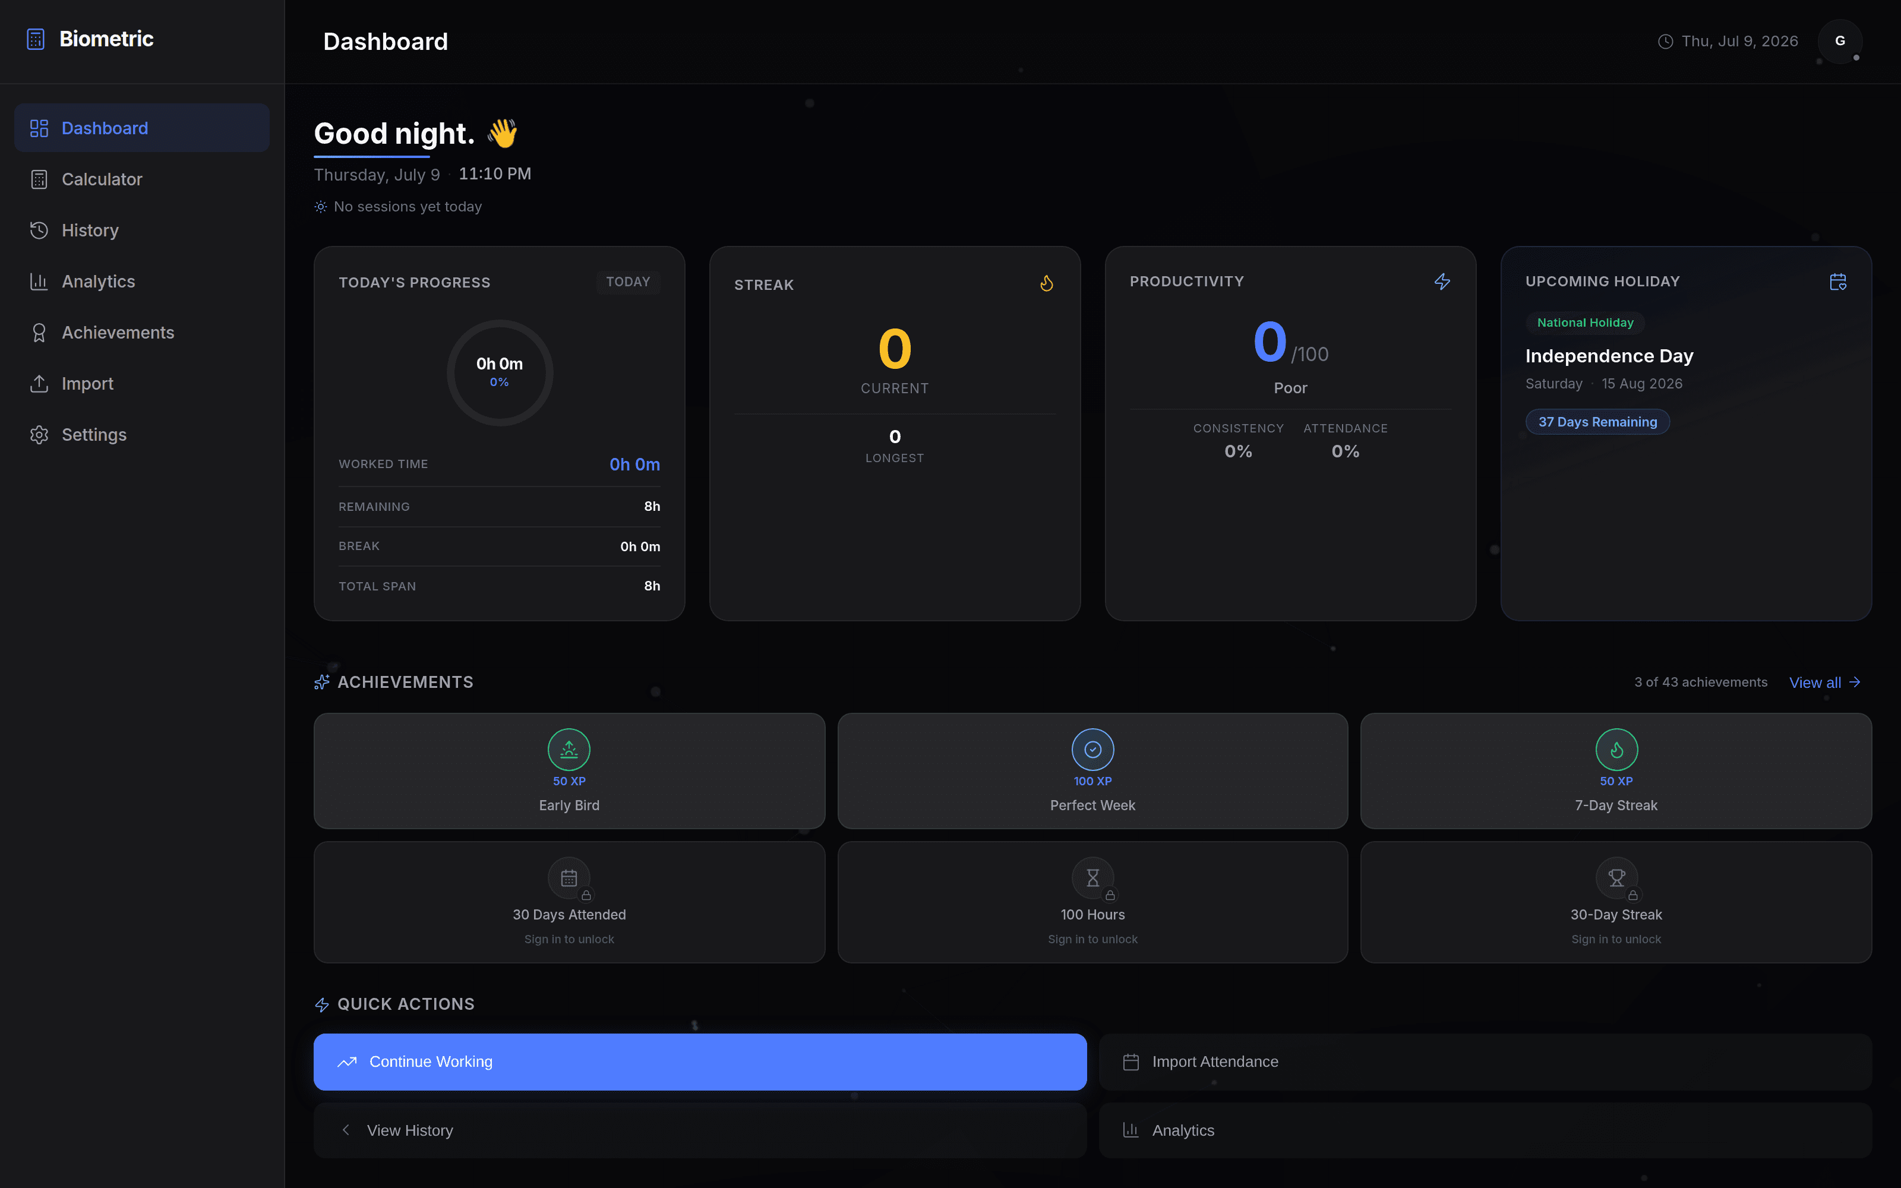Select the 30-Day Streak locked card
The image size is (1901, 1188).
pyautogui.click(x=1616, y=902)
